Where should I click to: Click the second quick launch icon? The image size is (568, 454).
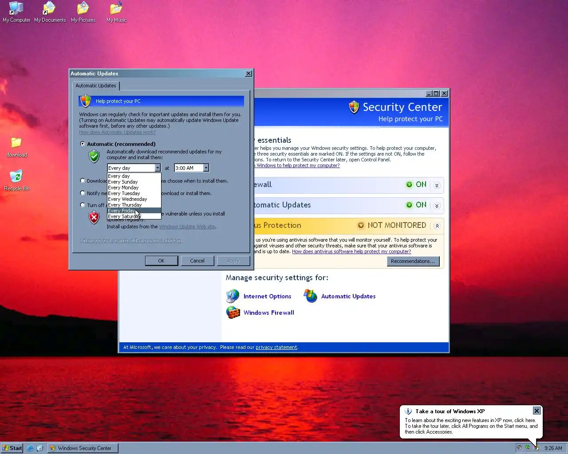click(40, 448)
